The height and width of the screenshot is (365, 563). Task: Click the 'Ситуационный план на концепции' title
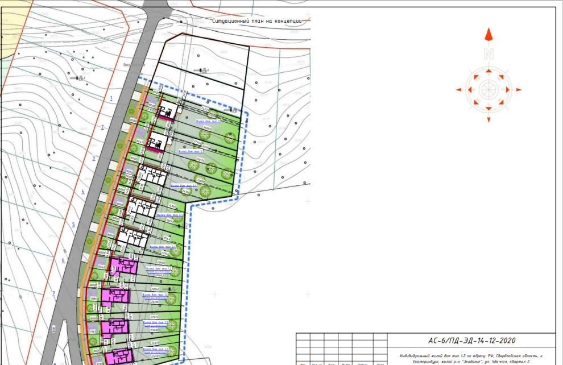tap(256, 21)
